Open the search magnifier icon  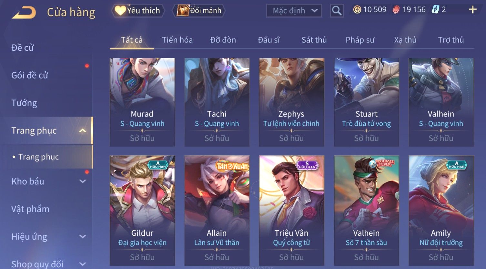pos(337,11)
